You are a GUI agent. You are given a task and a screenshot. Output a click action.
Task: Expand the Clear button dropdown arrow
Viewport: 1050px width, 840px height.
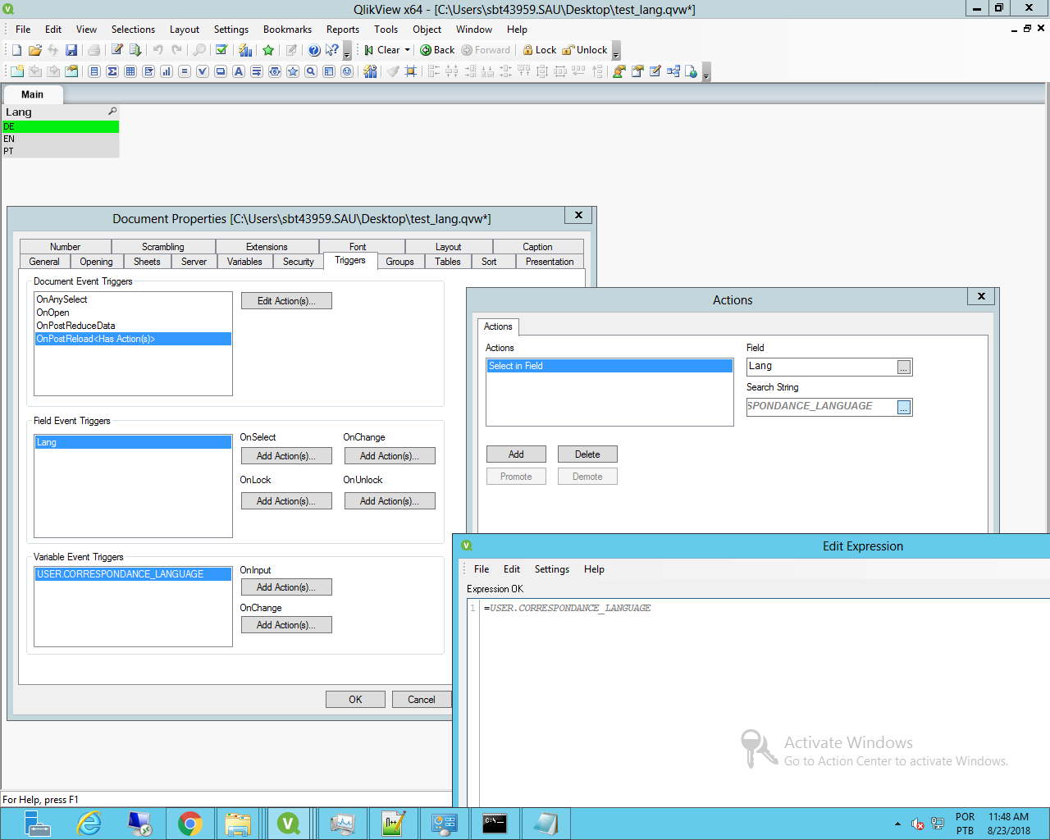point(407,50)
